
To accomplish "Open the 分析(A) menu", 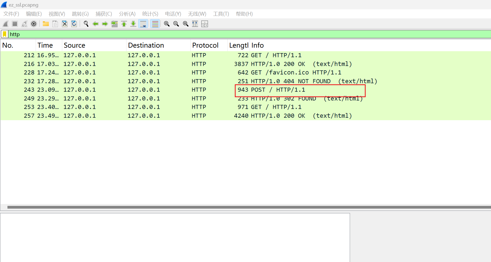I will click(x=127, y=14).
